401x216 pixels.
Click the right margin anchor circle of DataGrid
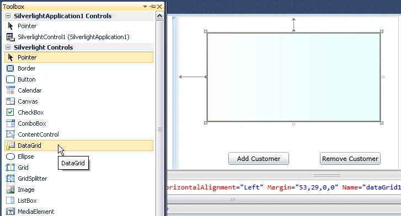pos(383,77)
